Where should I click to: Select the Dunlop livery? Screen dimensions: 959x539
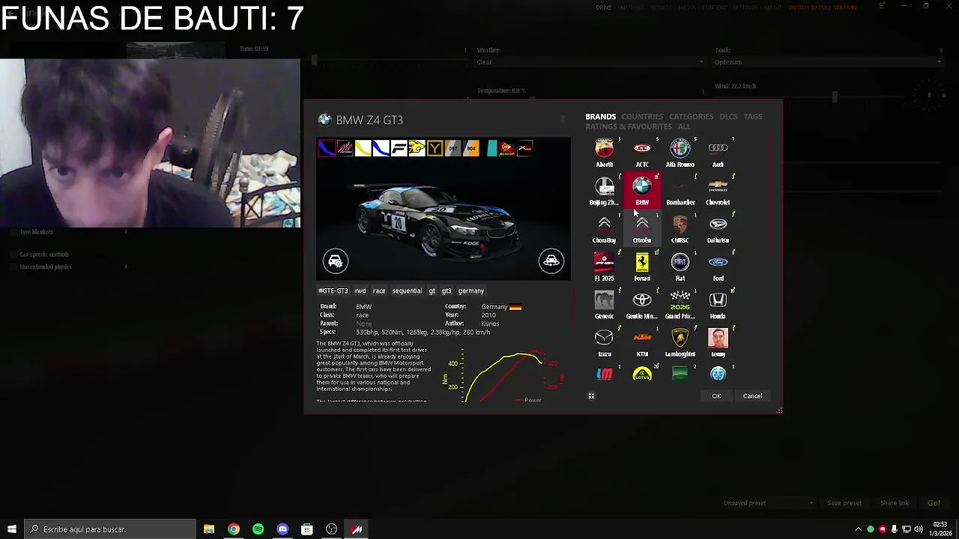click(507, 148)
